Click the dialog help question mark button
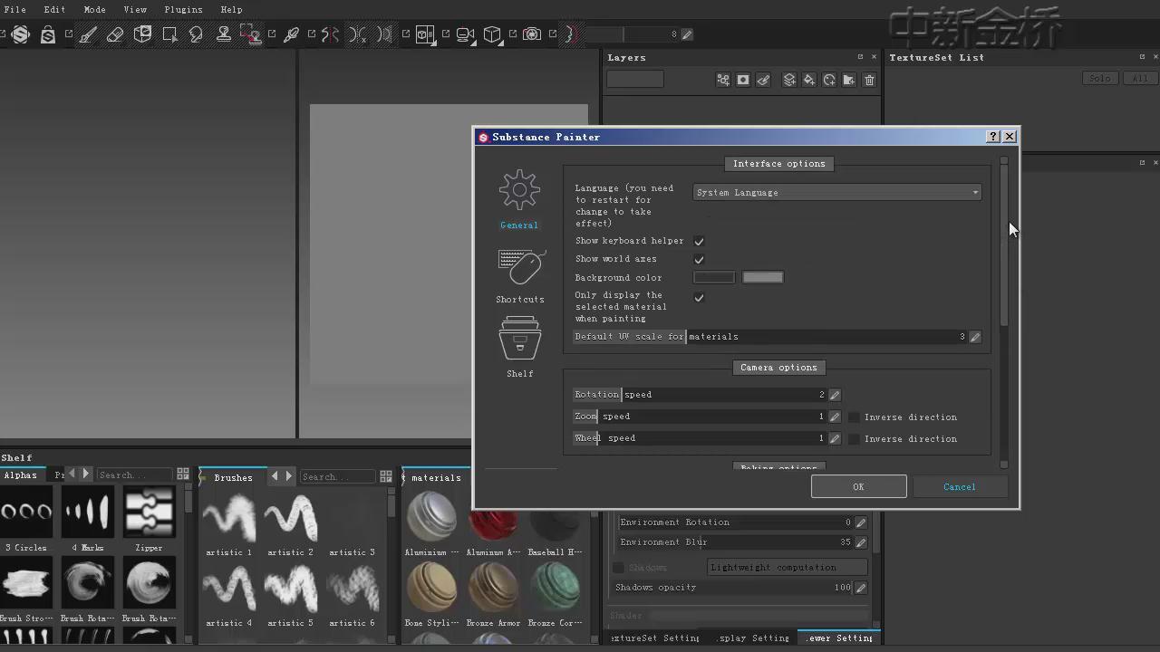The image size is (1160, 652). tap(993, 137)
